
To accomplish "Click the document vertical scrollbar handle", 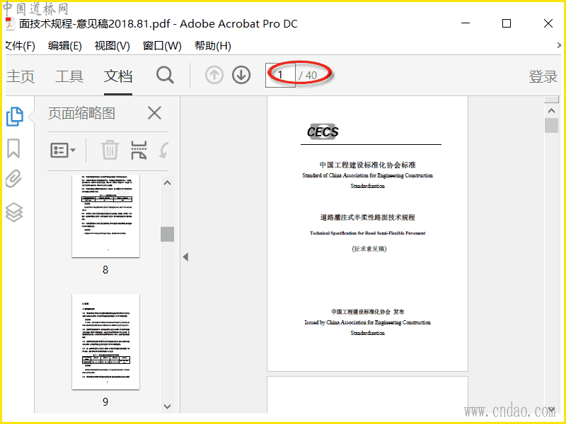I will (551, 126).
